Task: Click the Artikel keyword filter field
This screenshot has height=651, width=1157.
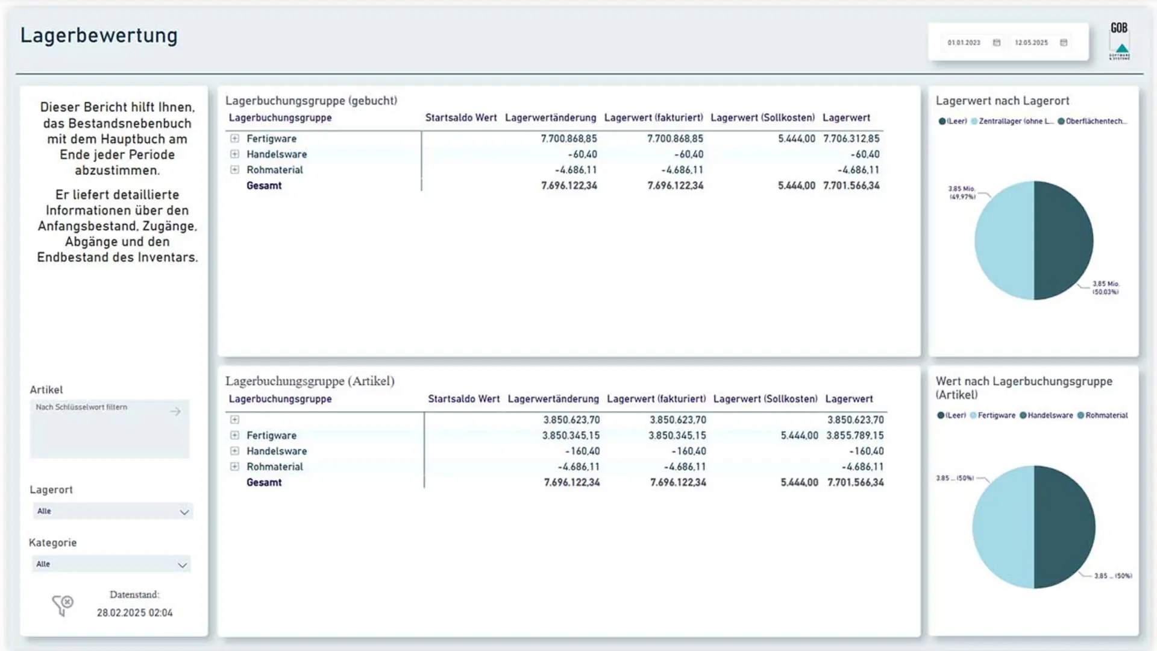Action: coord(110,429)
